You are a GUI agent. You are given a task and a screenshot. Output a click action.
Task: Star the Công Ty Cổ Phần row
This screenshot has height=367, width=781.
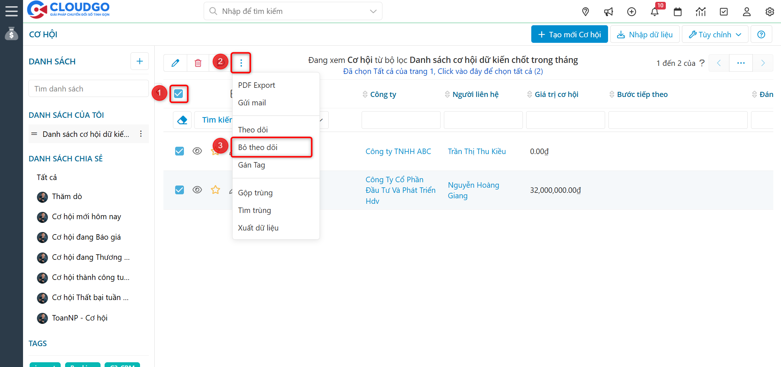[215, 190]
